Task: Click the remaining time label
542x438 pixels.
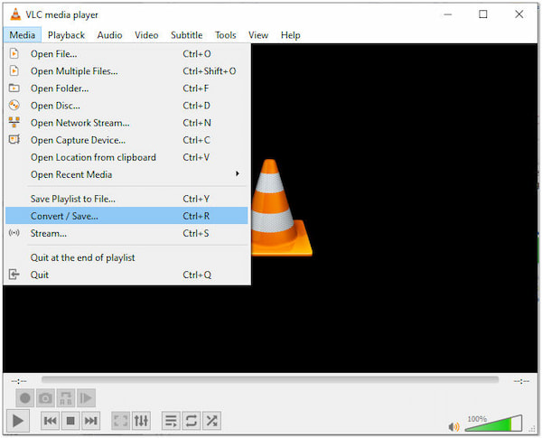Action: tap(521, 381)
